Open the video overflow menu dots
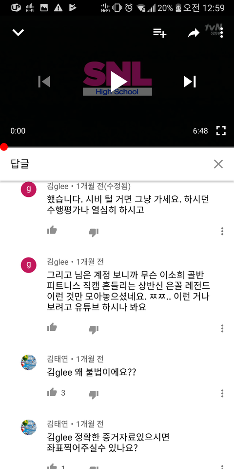This screenshot has width=234, height=469. [x=221, y=32]
